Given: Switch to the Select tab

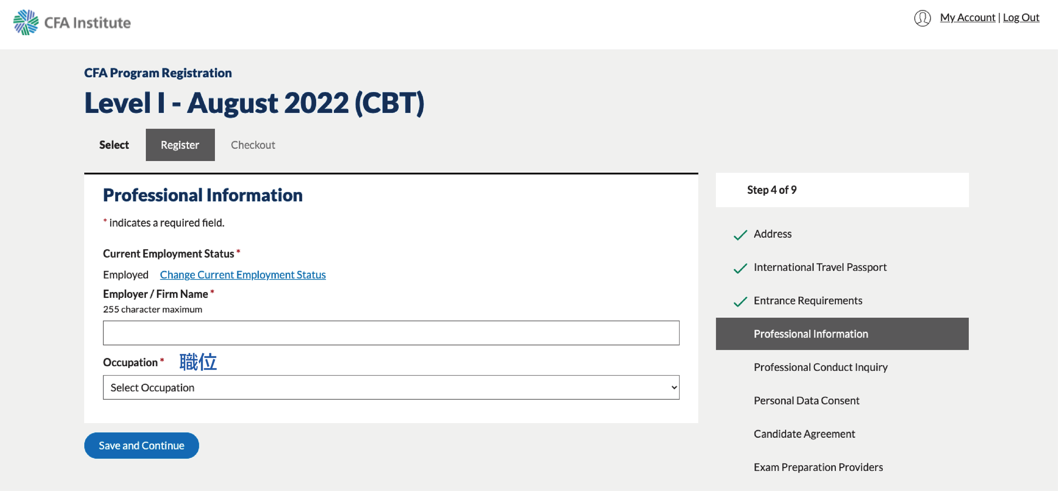Looking at the screenshot, I should [x=114, y=145].
